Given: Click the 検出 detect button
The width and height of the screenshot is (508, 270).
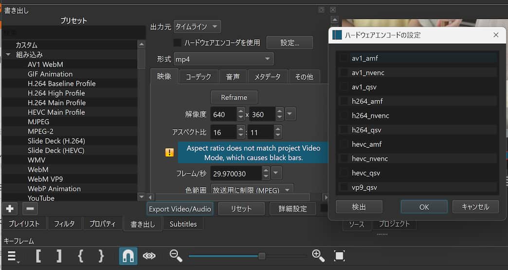Looking at the screenshot, I should coord(359,207).
